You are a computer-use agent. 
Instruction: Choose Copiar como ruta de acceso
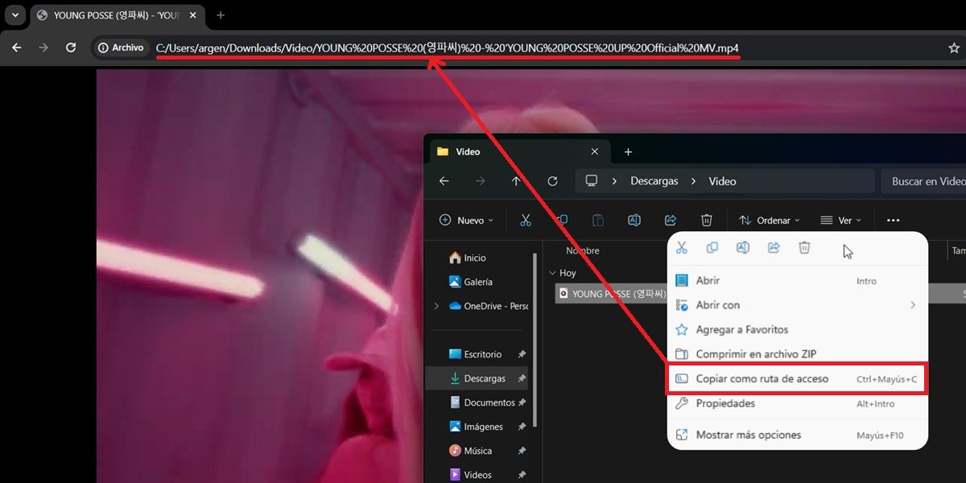[798, 378]
